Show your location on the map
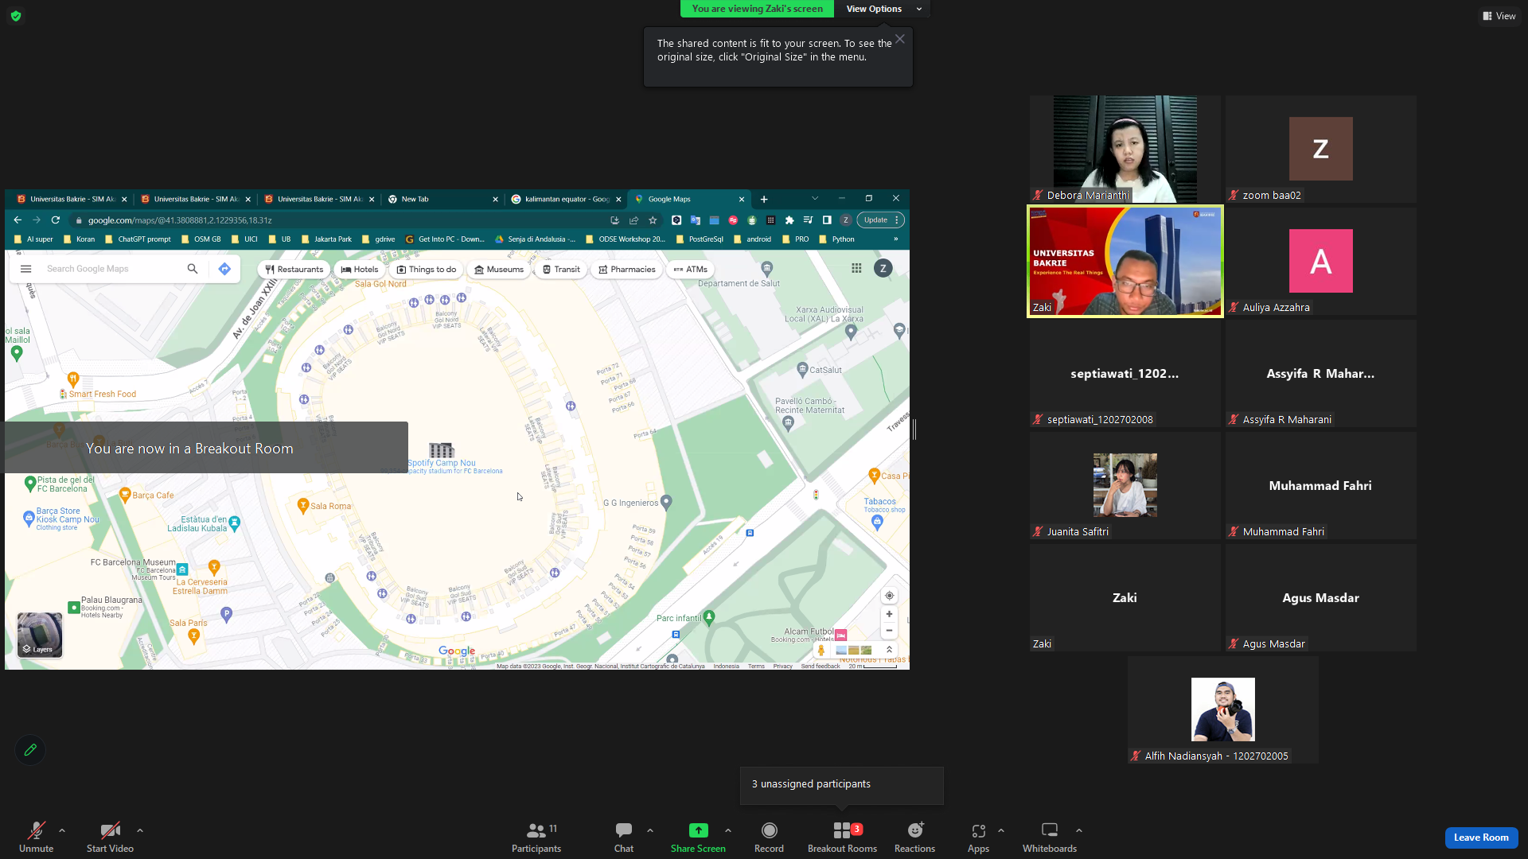Screen dimensions: 1528x859 point(889,596)
